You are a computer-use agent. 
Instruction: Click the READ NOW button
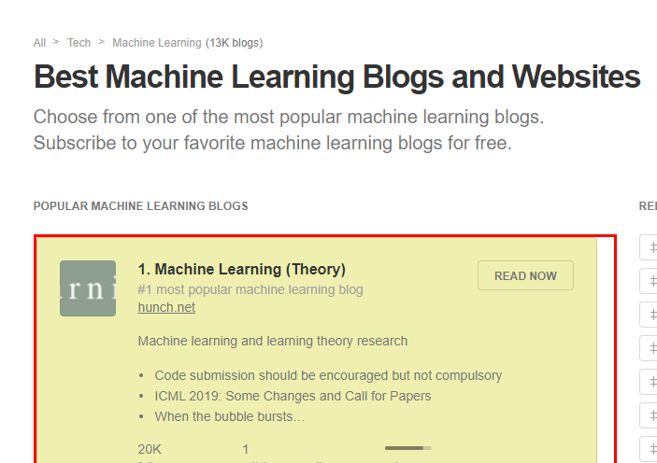click(525, 275)
